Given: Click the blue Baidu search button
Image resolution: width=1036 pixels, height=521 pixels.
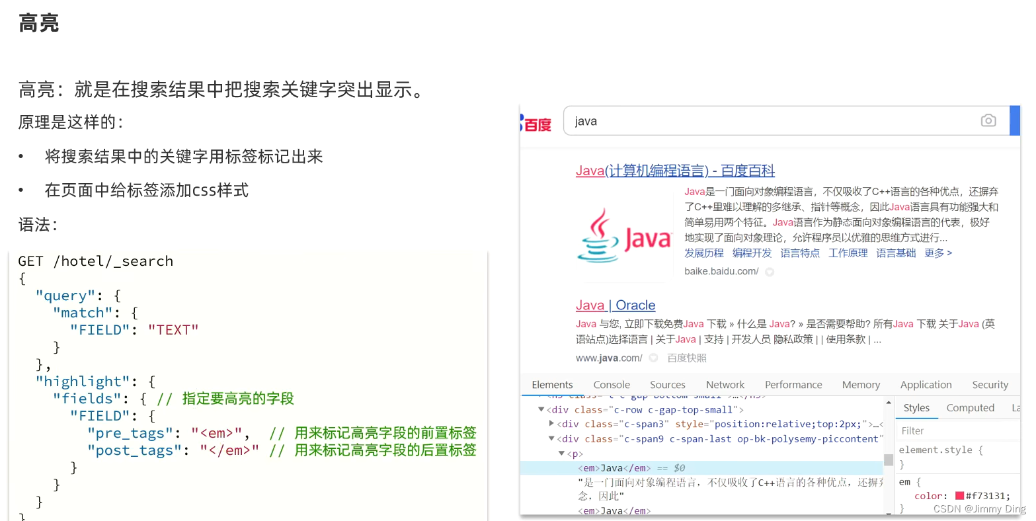Looking at the screenshot, I should pos(1015,120).
